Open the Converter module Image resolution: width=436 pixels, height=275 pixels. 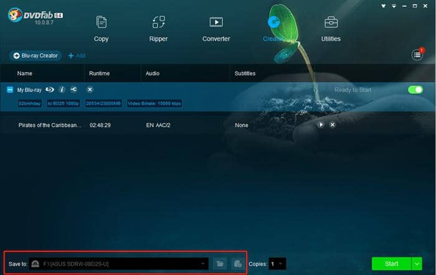(x=216, y=29)
